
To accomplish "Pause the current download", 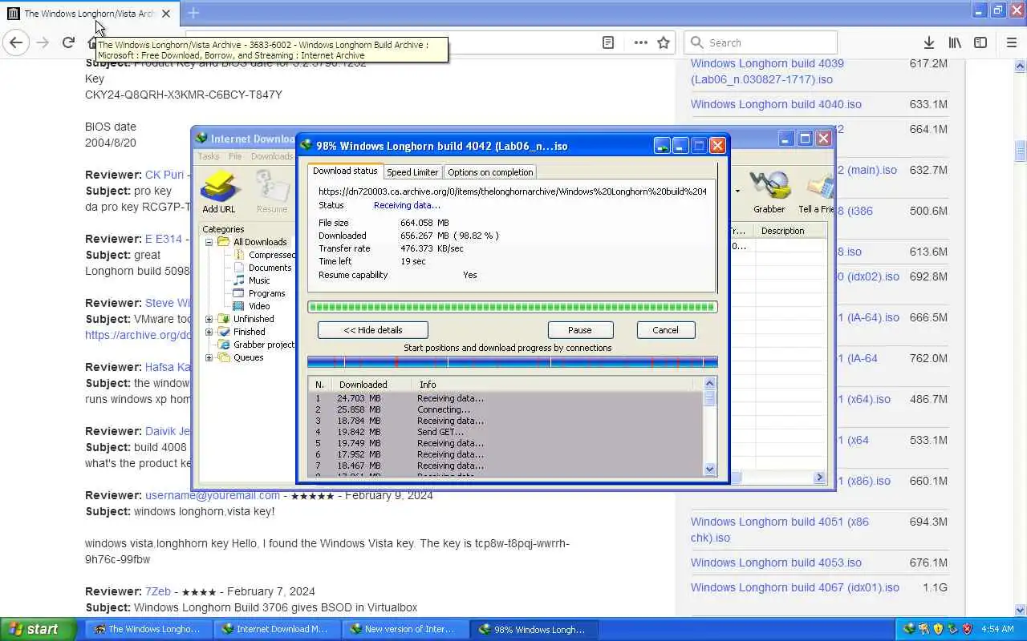I will point(580,330).
